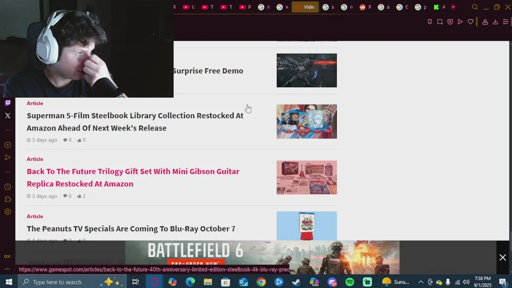This screenshot has width=512, height=288.
Task: Switch to the Google 's' tab
Action: (328, 7)
